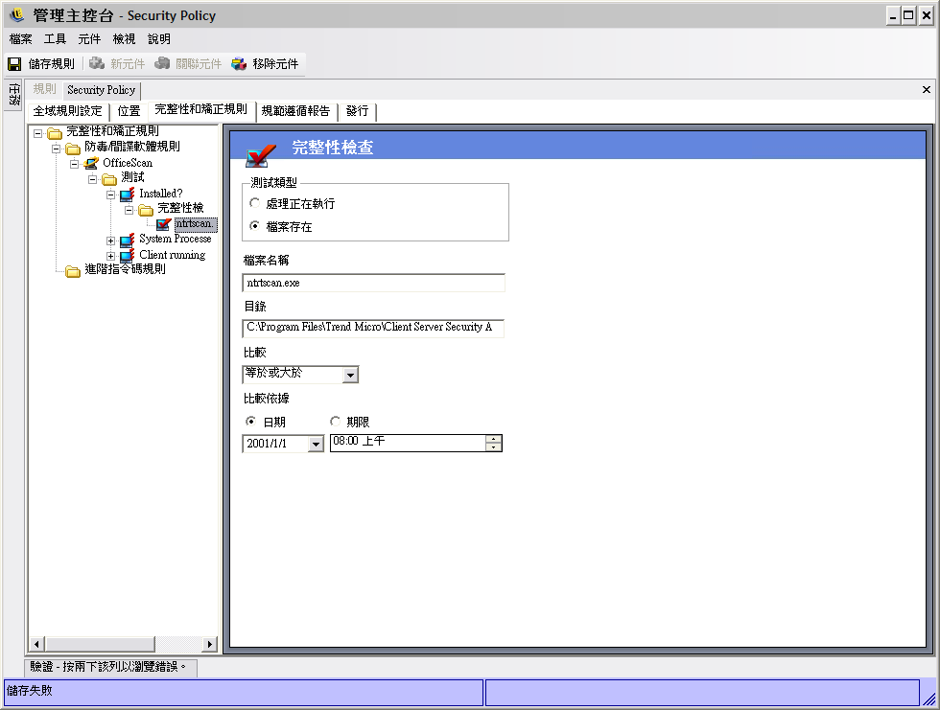Collapse the 完整性檢 tree node
Screen dimensions: 940x710
click(x=129, y=210)
